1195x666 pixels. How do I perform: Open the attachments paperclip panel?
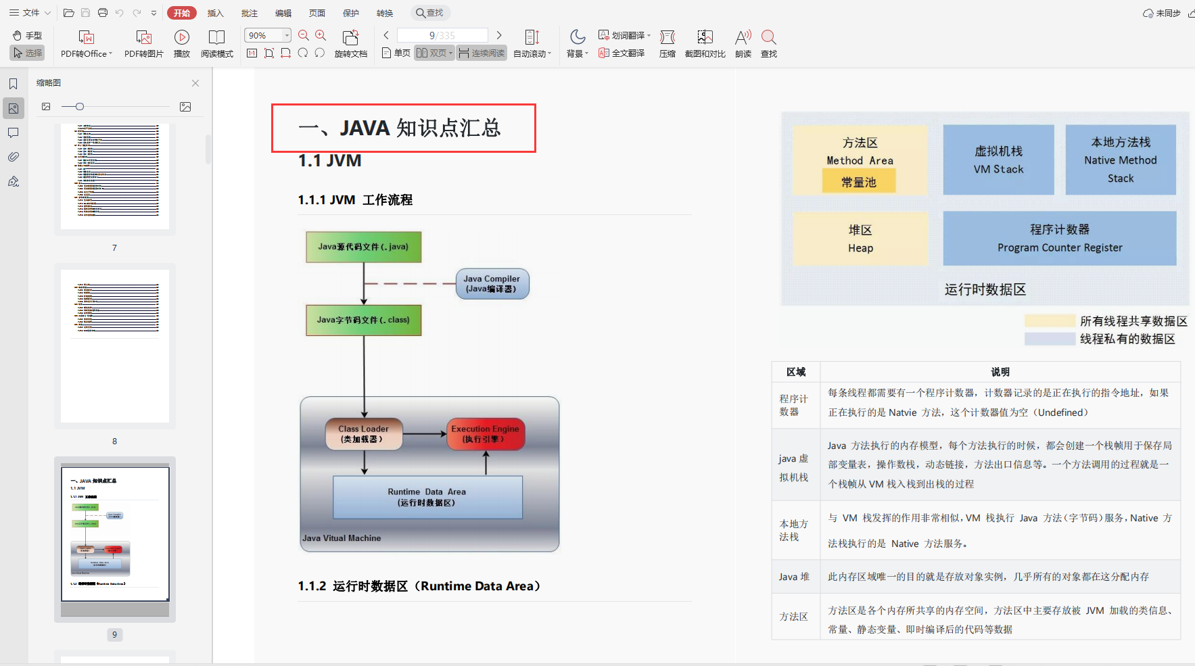13,157
